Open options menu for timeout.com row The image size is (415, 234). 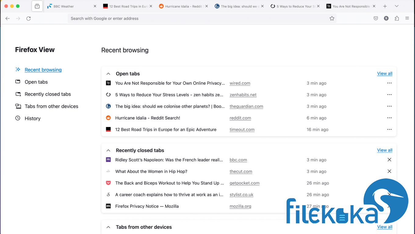click(x=389, y=129)
